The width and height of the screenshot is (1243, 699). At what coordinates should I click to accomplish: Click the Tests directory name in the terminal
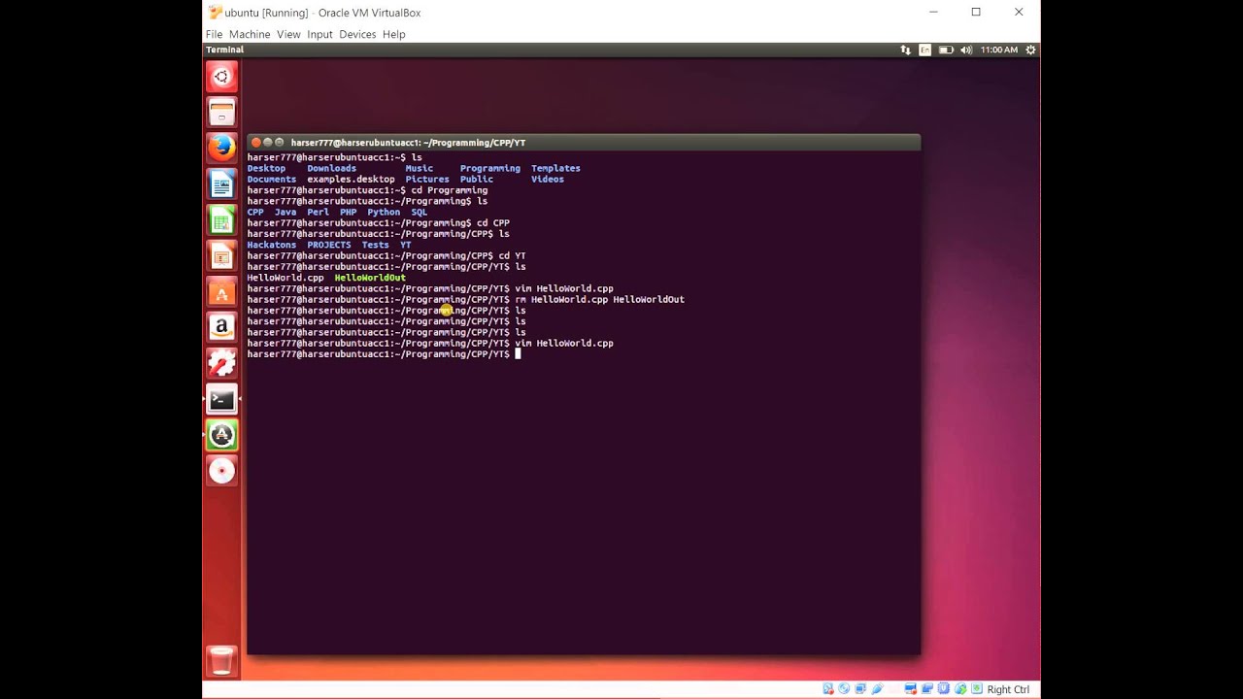point(376,245)
